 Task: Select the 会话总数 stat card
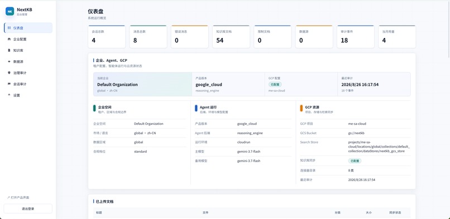tap(107, 37)
